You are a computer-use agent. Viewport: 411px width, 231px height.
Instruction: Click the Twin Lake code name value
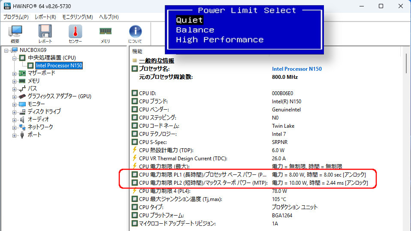[283, 126]
